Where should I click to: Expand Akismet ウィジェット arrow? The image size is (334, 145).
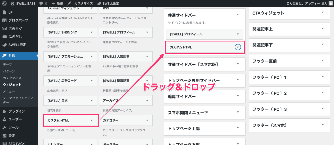(92, 8)
